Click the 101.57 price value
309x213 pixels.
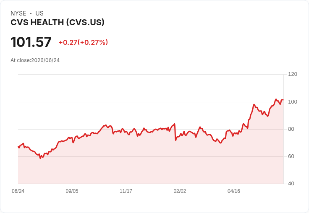click(31, 42)
